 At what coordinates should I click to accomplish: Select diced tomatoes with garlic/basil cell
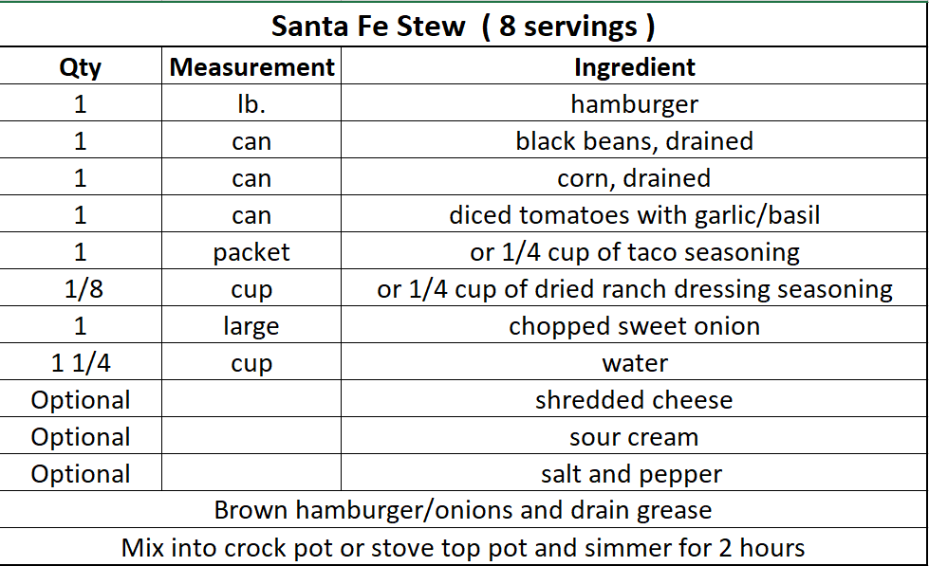tap(634, 215)
